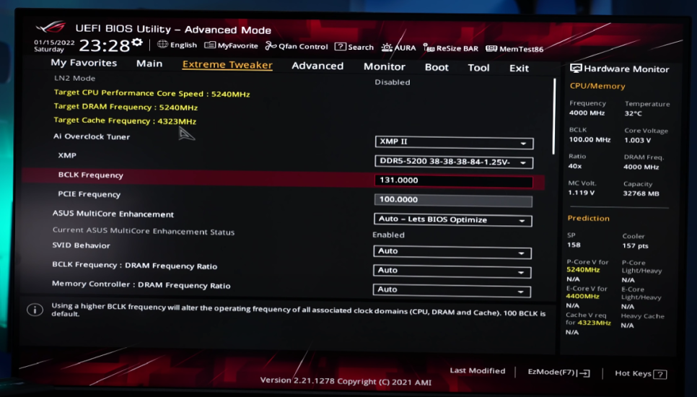This screenshot has width=697, height=397.
Task: Open Hot Keys help
Action: point(641,373)
